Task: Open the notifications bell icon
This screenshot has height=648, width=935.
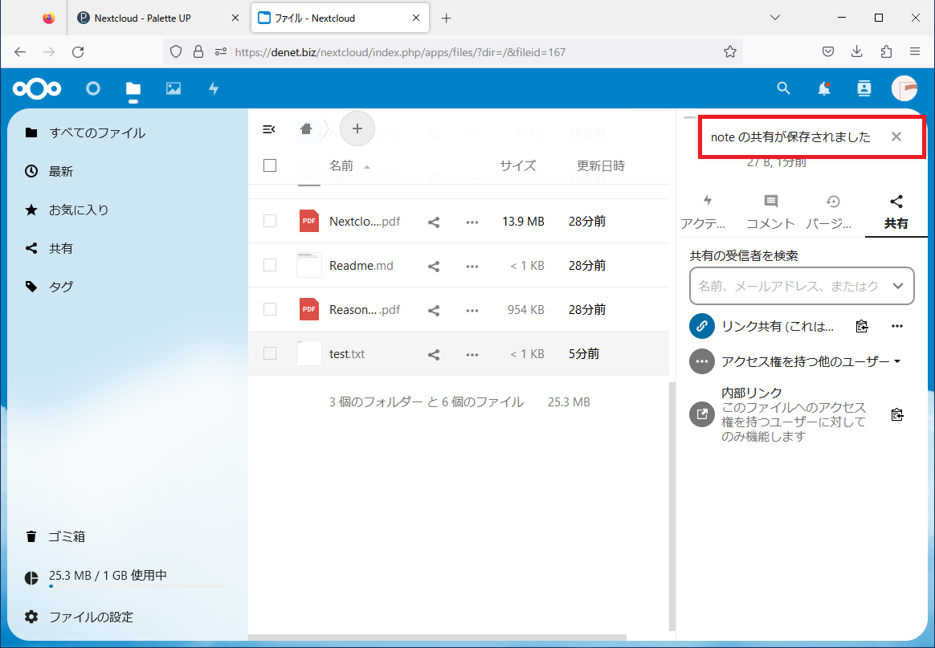Action: point(824,89)
